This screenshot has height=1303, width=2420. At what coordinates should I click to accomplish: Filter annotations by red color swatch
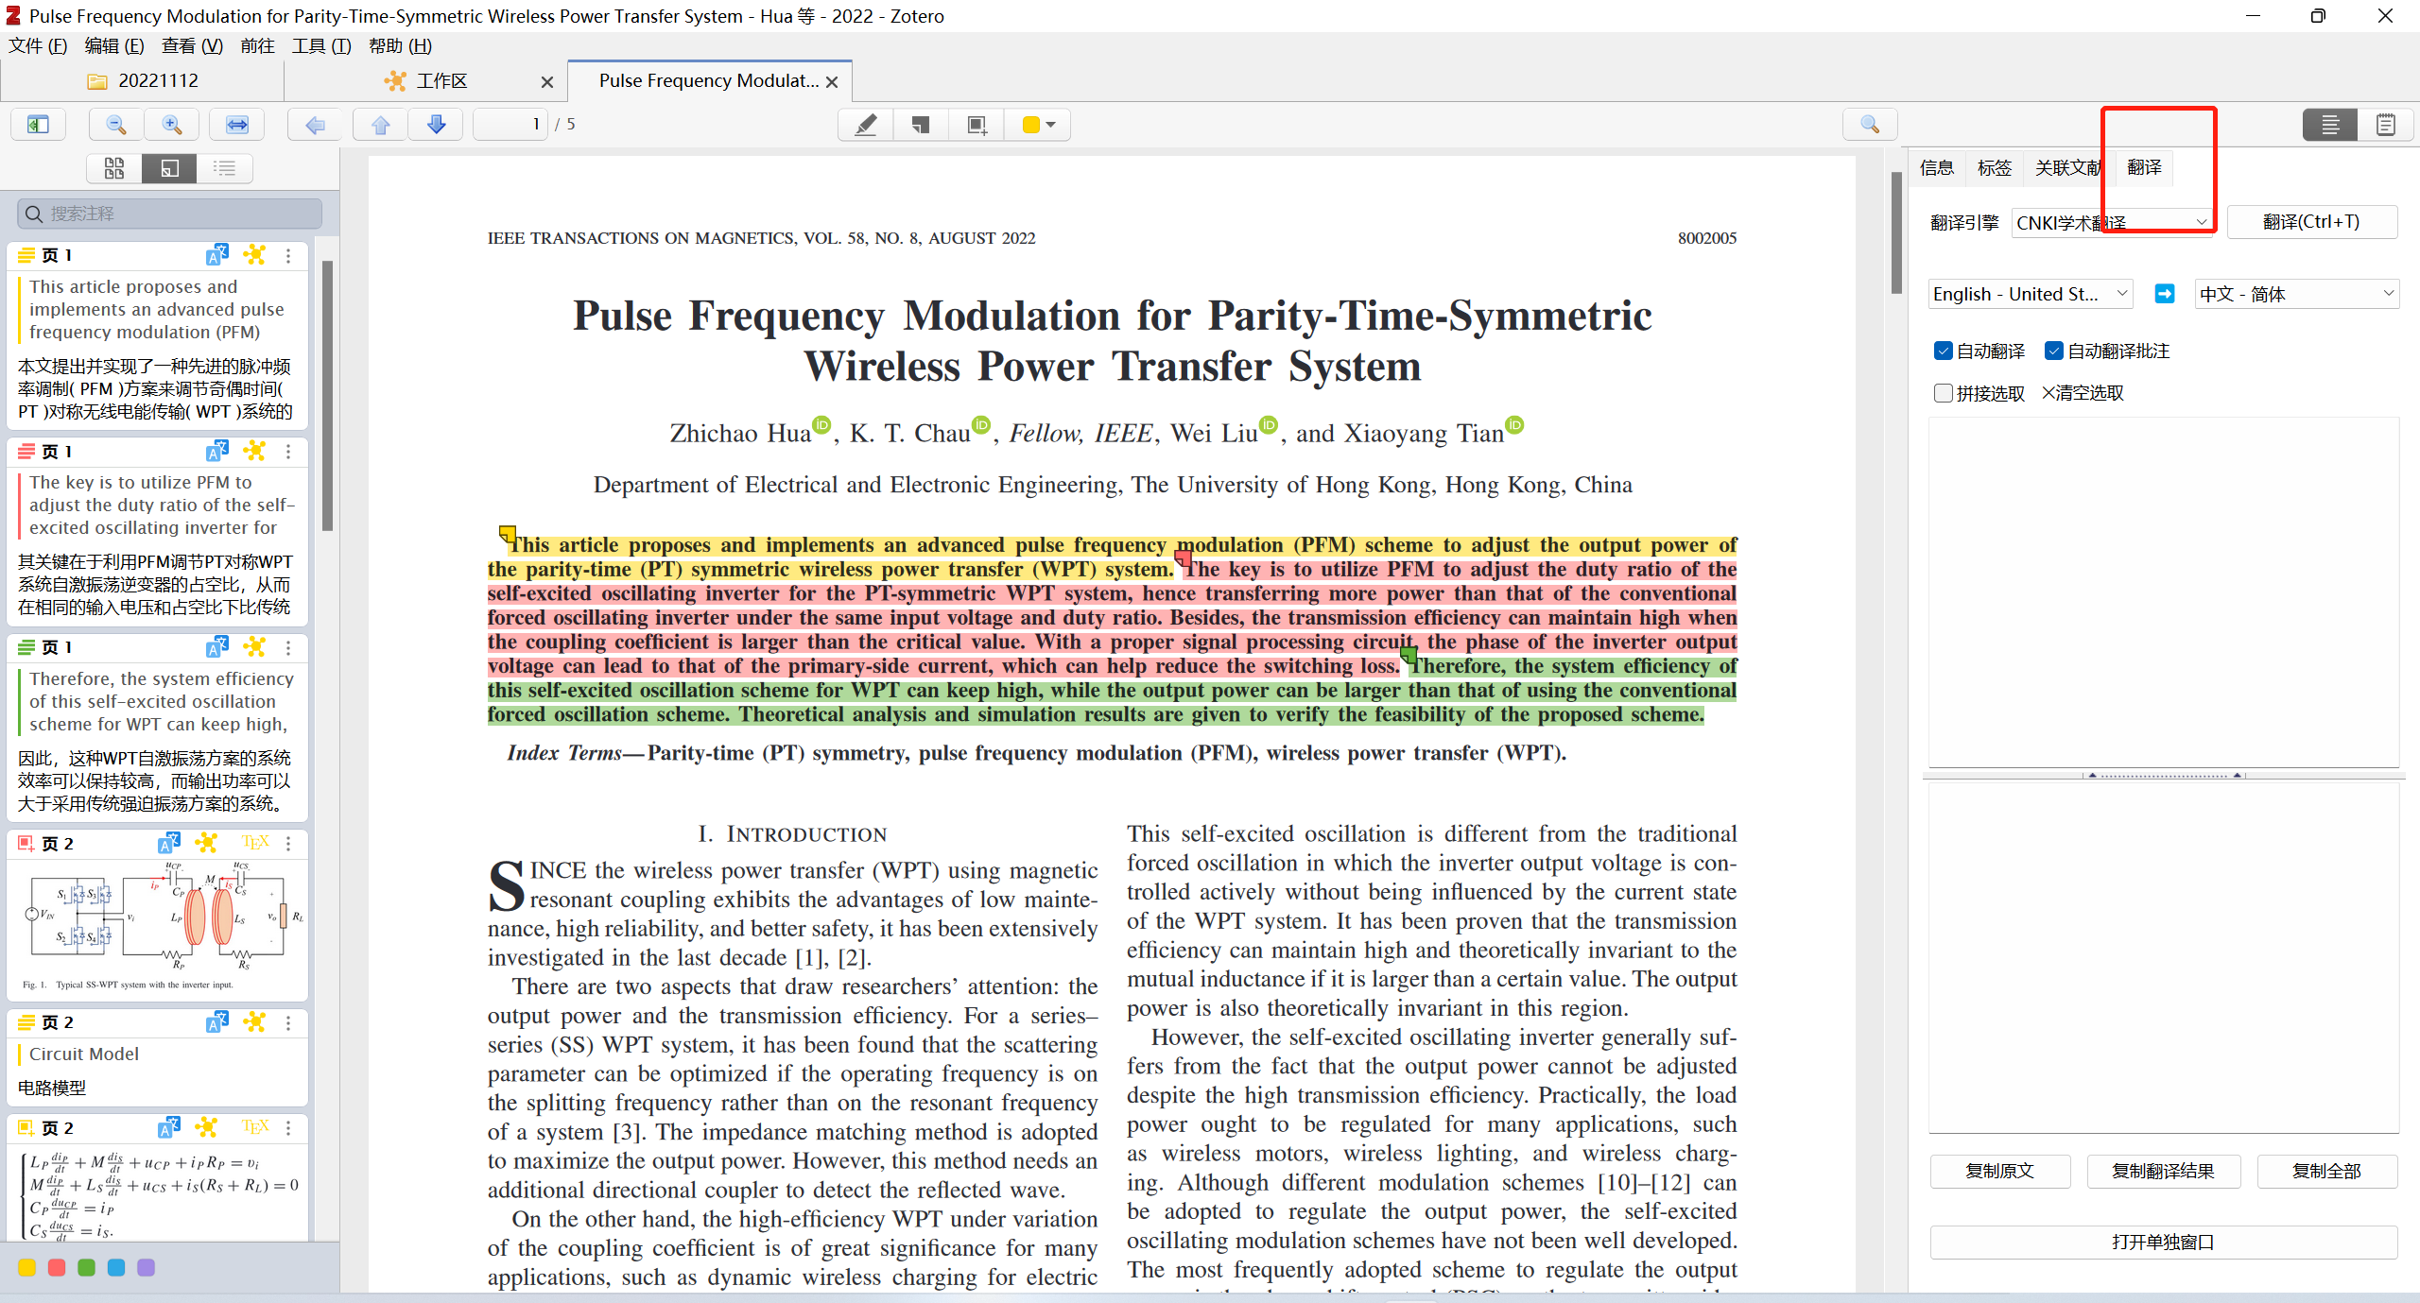tap(57, 1268)
